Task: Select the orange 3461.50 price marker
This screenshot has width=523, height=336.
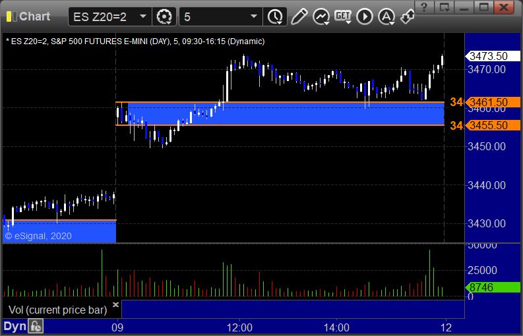Action: point(493,102)
